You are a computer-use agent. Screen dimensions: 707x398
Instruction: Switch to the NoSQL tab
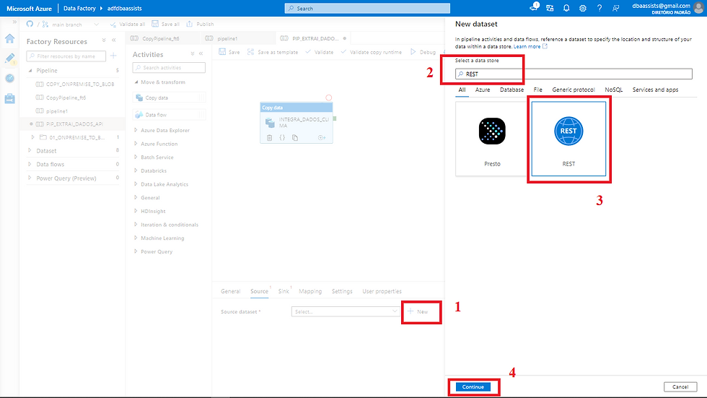(614, 90)
